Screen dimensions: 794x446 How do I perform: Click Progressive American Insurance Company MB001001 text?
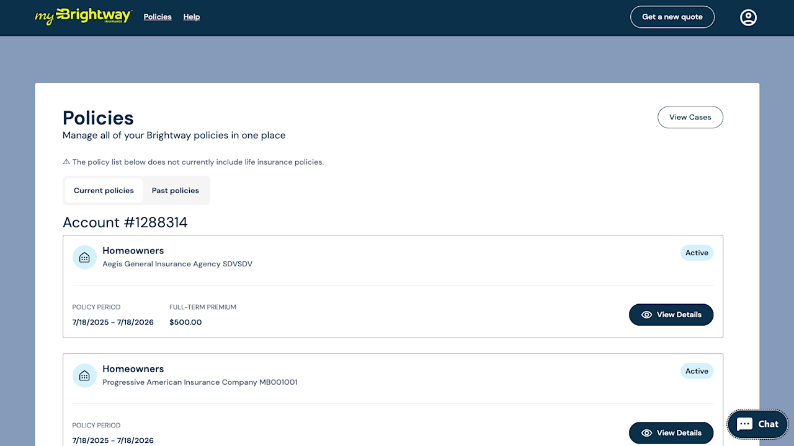click(x=200, y=382)
